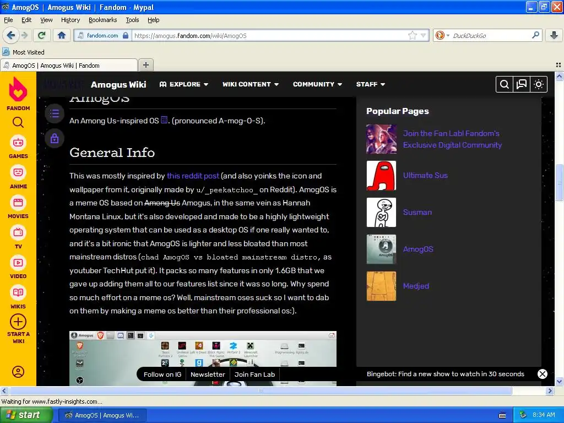The image size is (564, 423).
Task: Click the Join Fan Lab bottom button
Action: 254,375
